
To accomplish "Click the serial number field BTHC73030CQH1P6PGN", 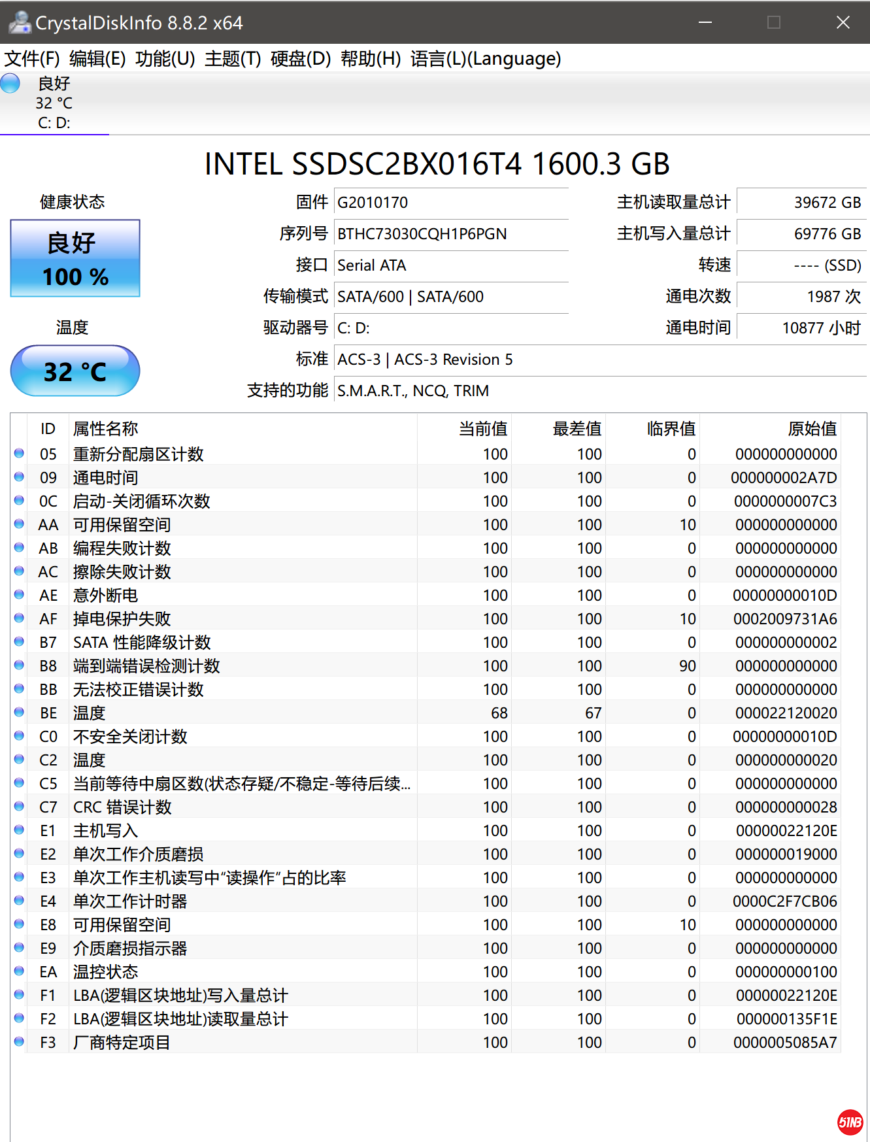I will pyautogui.click(x=451, y=234).
